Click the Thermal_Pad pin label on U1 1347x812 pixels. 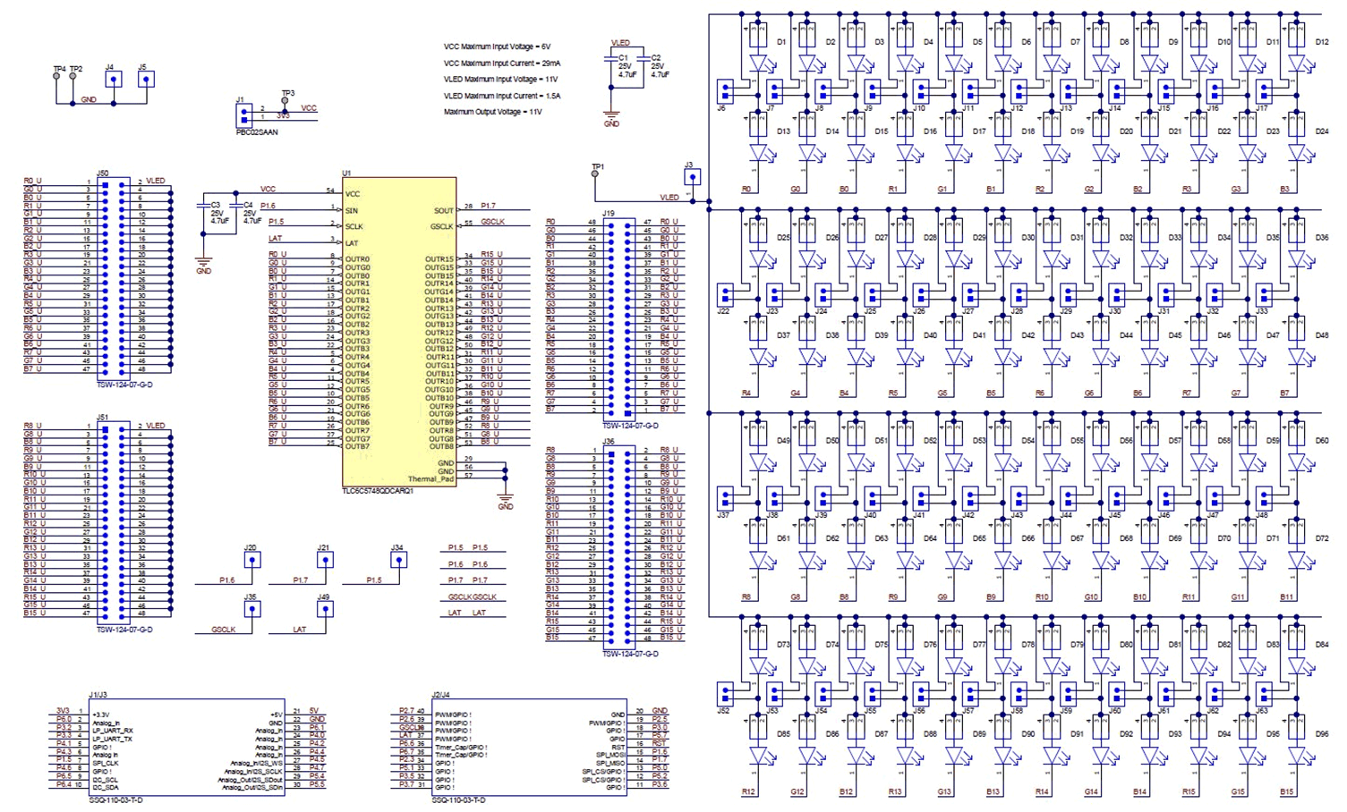431,479
